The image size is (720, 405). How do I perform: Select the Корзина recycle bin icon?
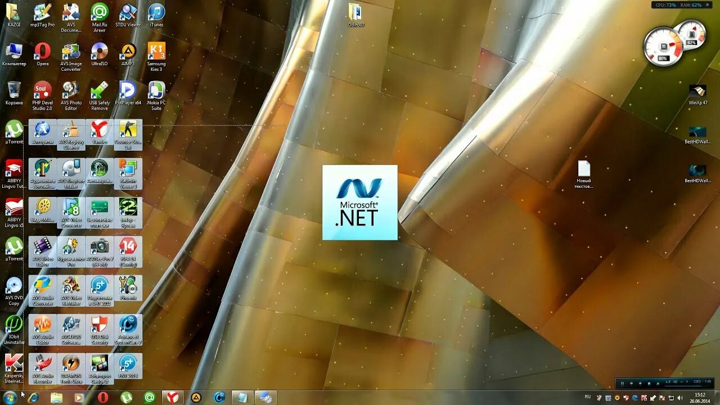(13, 93)
